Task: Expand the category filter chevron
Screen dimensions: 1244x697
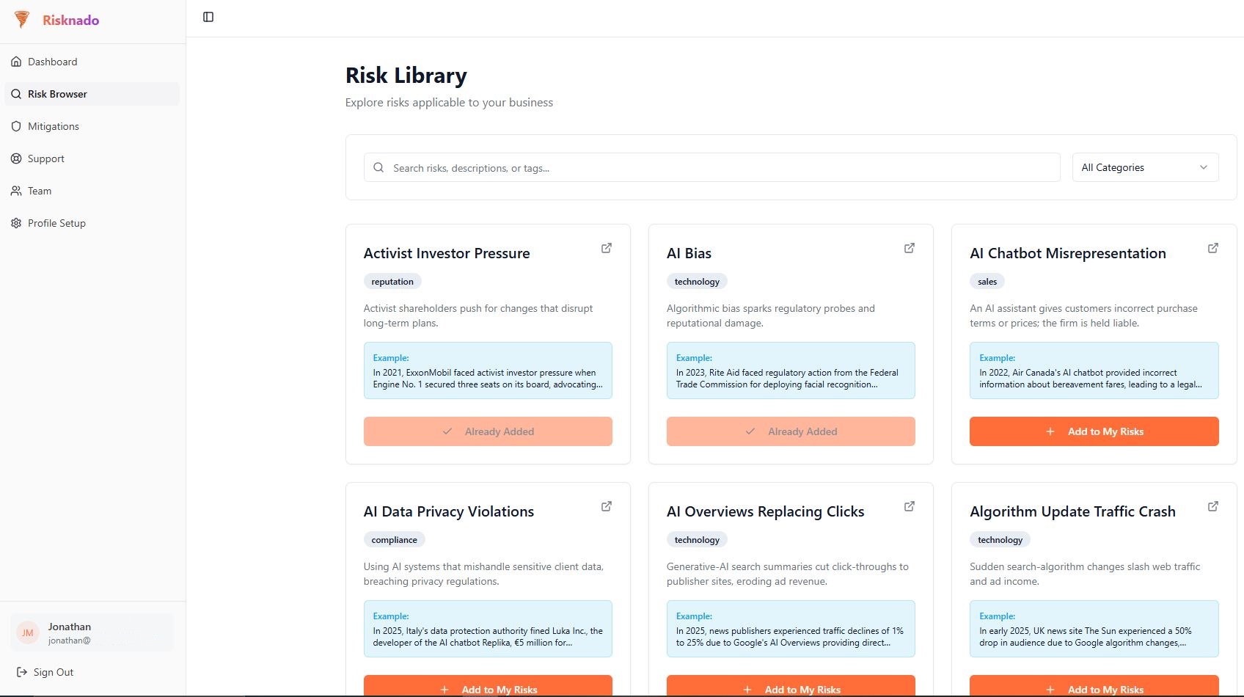Action: [x=1203, y=167]
